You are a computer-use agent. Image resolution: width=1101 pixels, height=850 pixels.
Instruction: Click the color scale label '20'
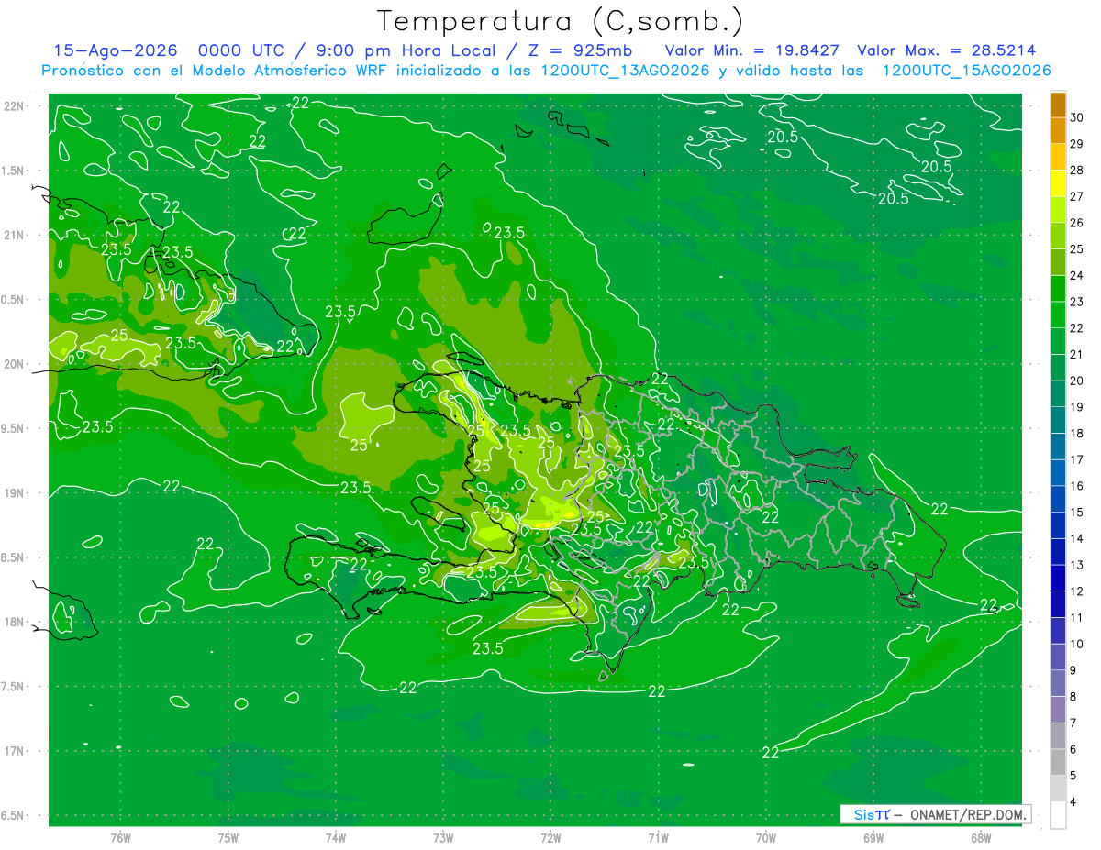pyautogui.click(x=1076, y=381)
